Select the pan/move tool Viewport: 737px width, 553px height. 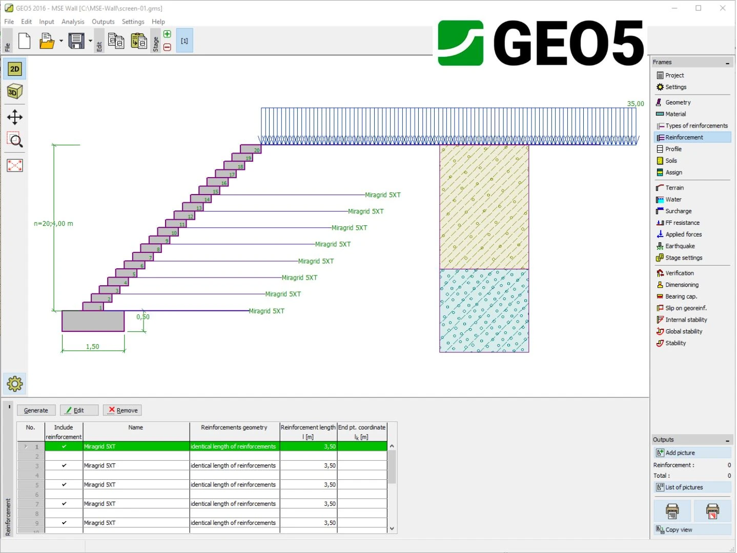[x=14, y=117]
